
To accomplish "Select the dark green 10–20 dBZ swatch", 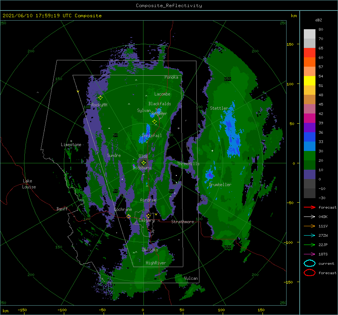I will pyautogui.click(x=309, y=165).
